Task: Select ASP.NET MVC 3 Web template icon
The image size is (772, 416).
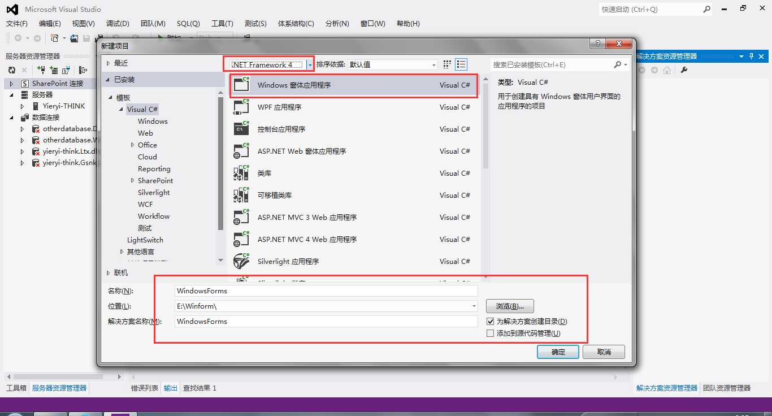Action: [242, 217]
